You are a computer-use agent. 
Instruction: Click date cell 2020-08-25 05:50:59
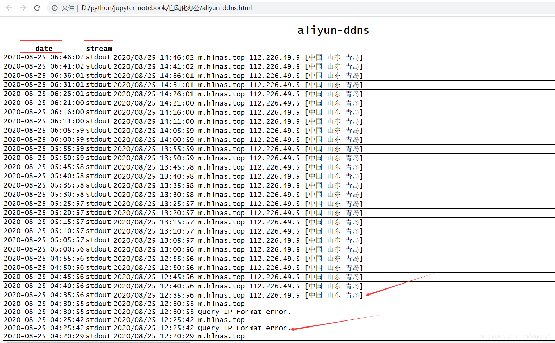(x=44, y=158)
